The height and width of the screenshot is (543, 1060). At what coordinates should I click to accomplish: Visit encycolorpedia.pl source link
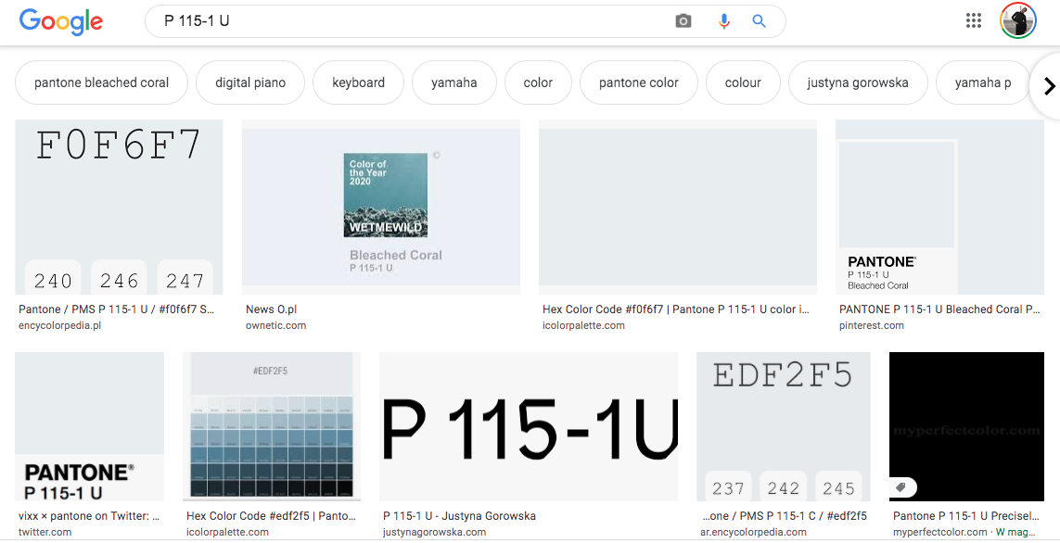pos(59,325)
